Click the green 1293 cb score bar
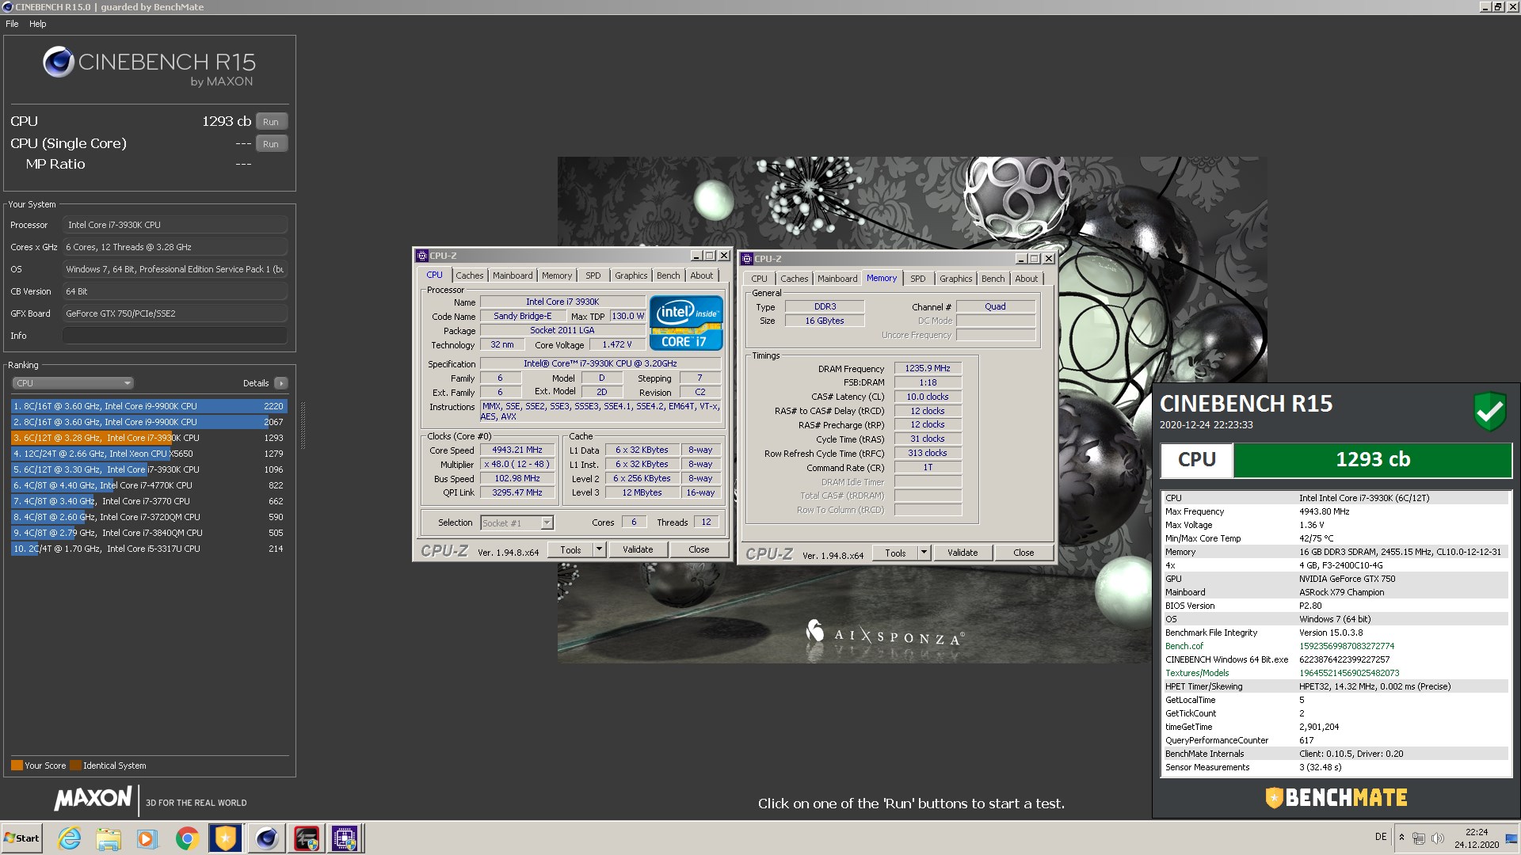1521x855 pixels. (x=1372, y=460)
